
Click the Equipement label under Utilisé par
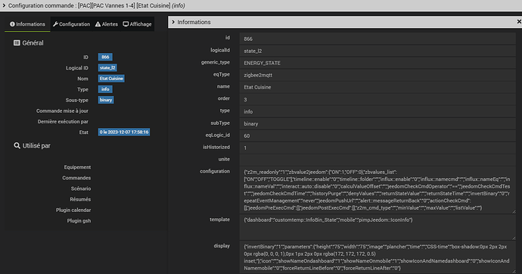coord(77,167)
